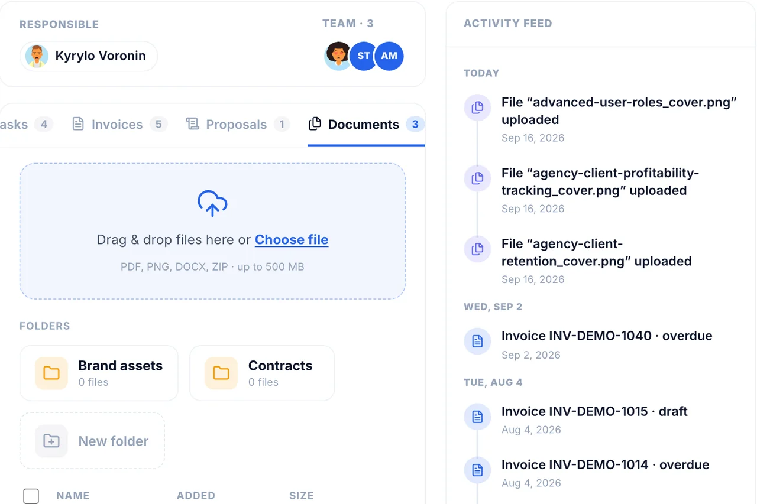The width and height of the screenshot is (757, 504).
Task: Click the agency-client-retention_cover.png upload activity icon
Action: coord(477,249)
